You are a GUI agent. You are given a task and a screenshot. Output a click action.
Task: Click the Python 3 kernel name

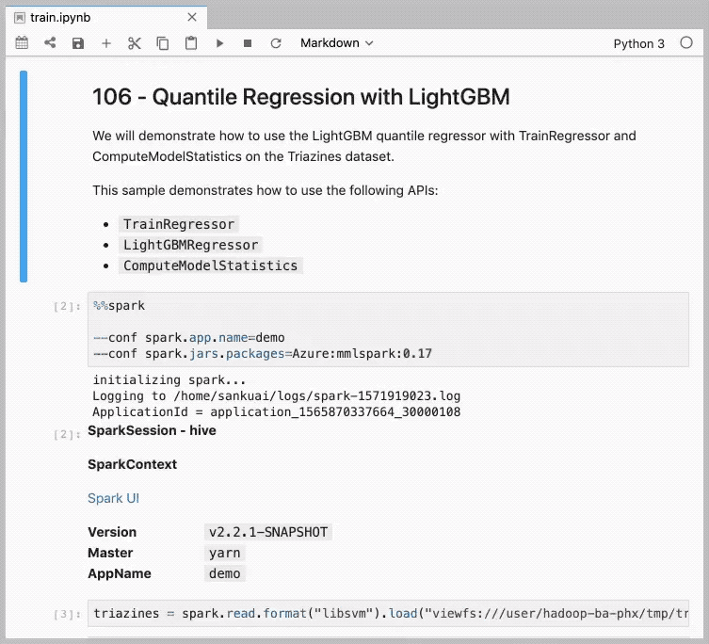pyautogui.click(x=639, y=44)
